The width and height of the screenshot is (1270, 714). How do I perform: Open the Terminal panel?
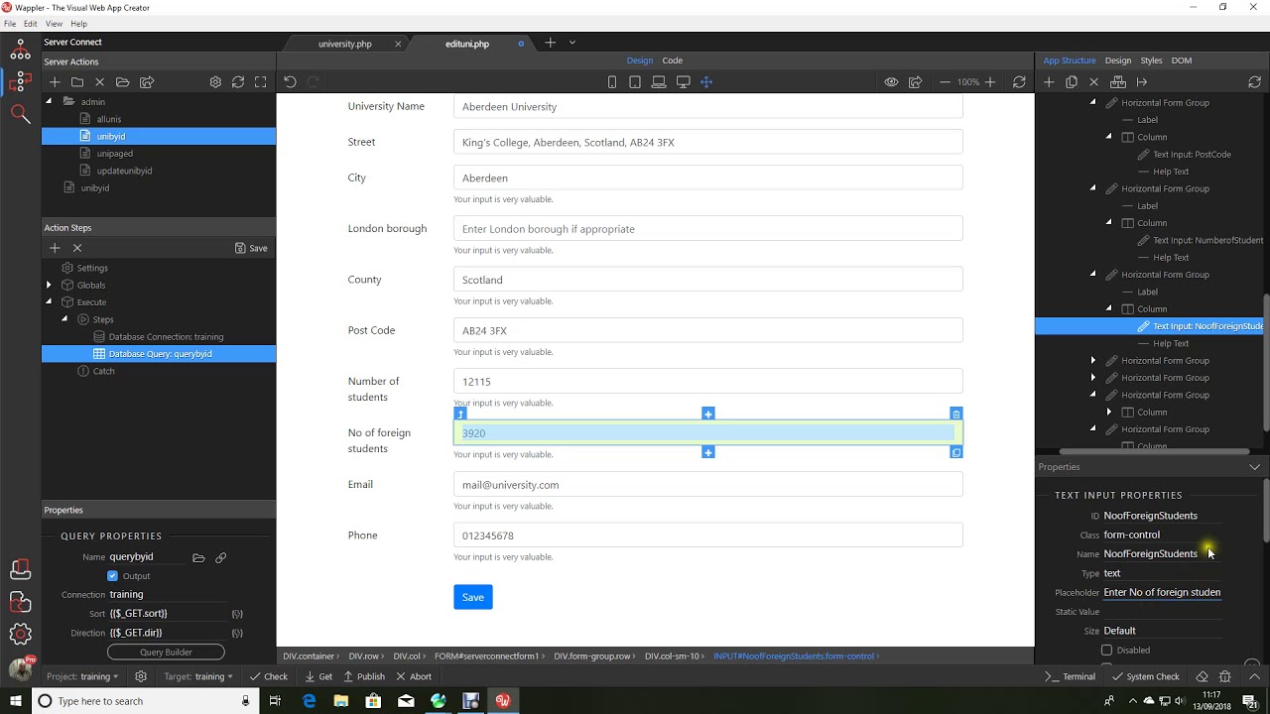pos(1071,676)
